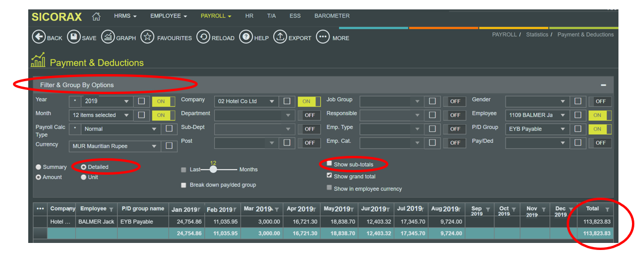Enable the Show sub-totals checkbox
This screenshot has width=642, height=260.
tap(330, 164)
